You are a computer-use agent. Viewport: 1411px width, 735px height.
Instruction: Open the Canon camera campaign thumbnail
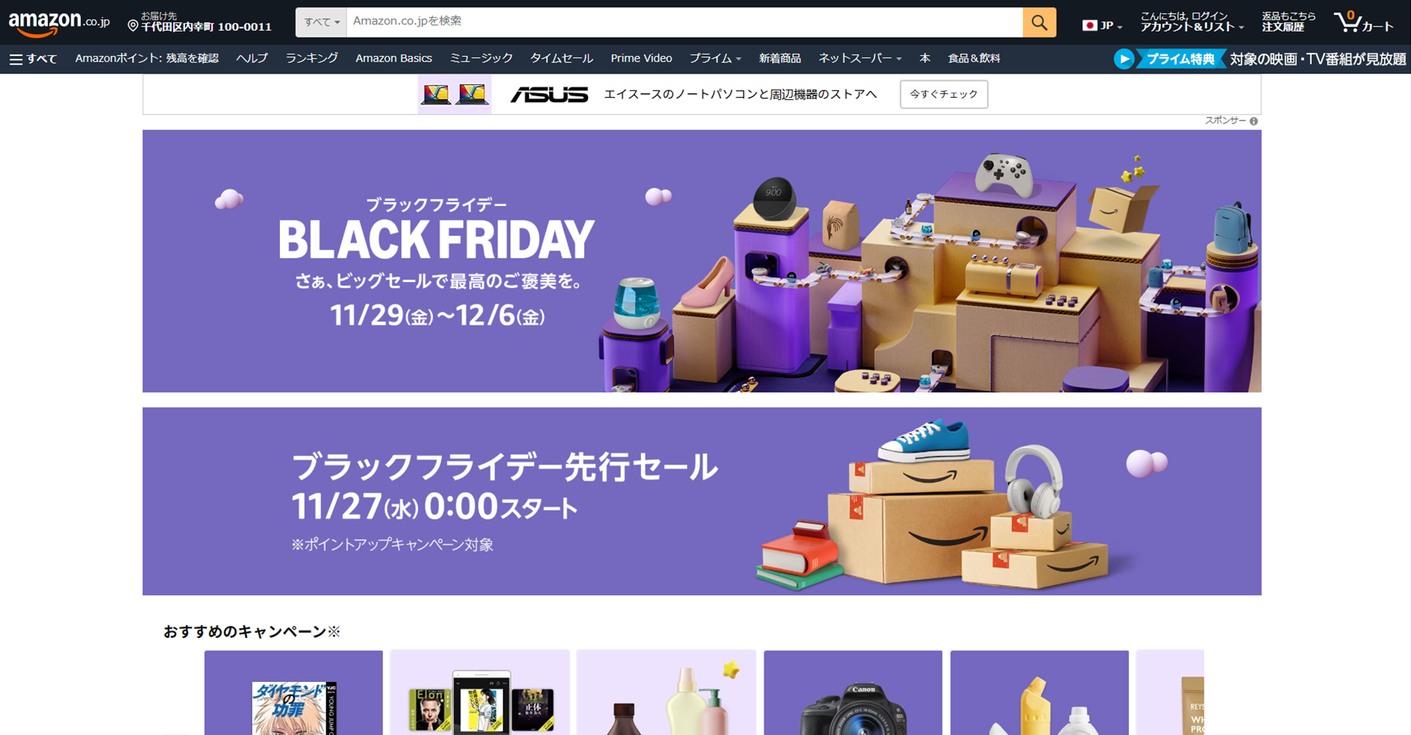tap(852, 692)
